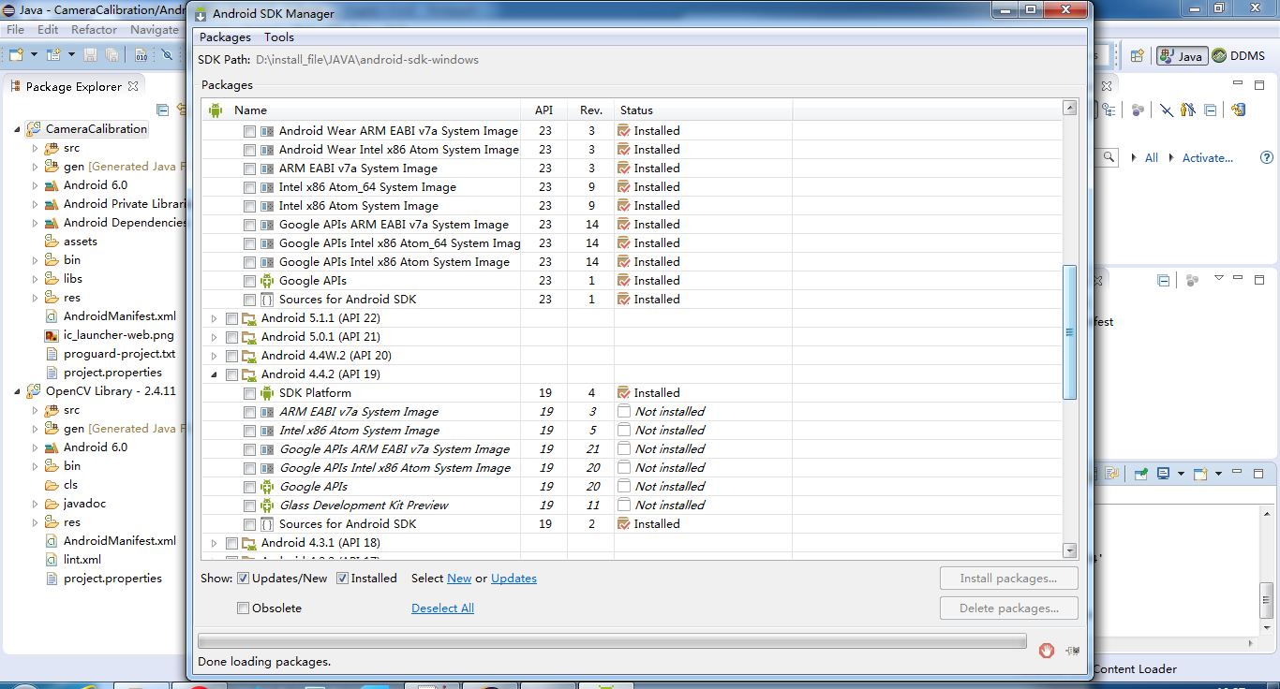The width and height of the screenshot is (1280, 689).
Task: Tick checkbox for Google APIs row, API 23
Action: (249, 281)
